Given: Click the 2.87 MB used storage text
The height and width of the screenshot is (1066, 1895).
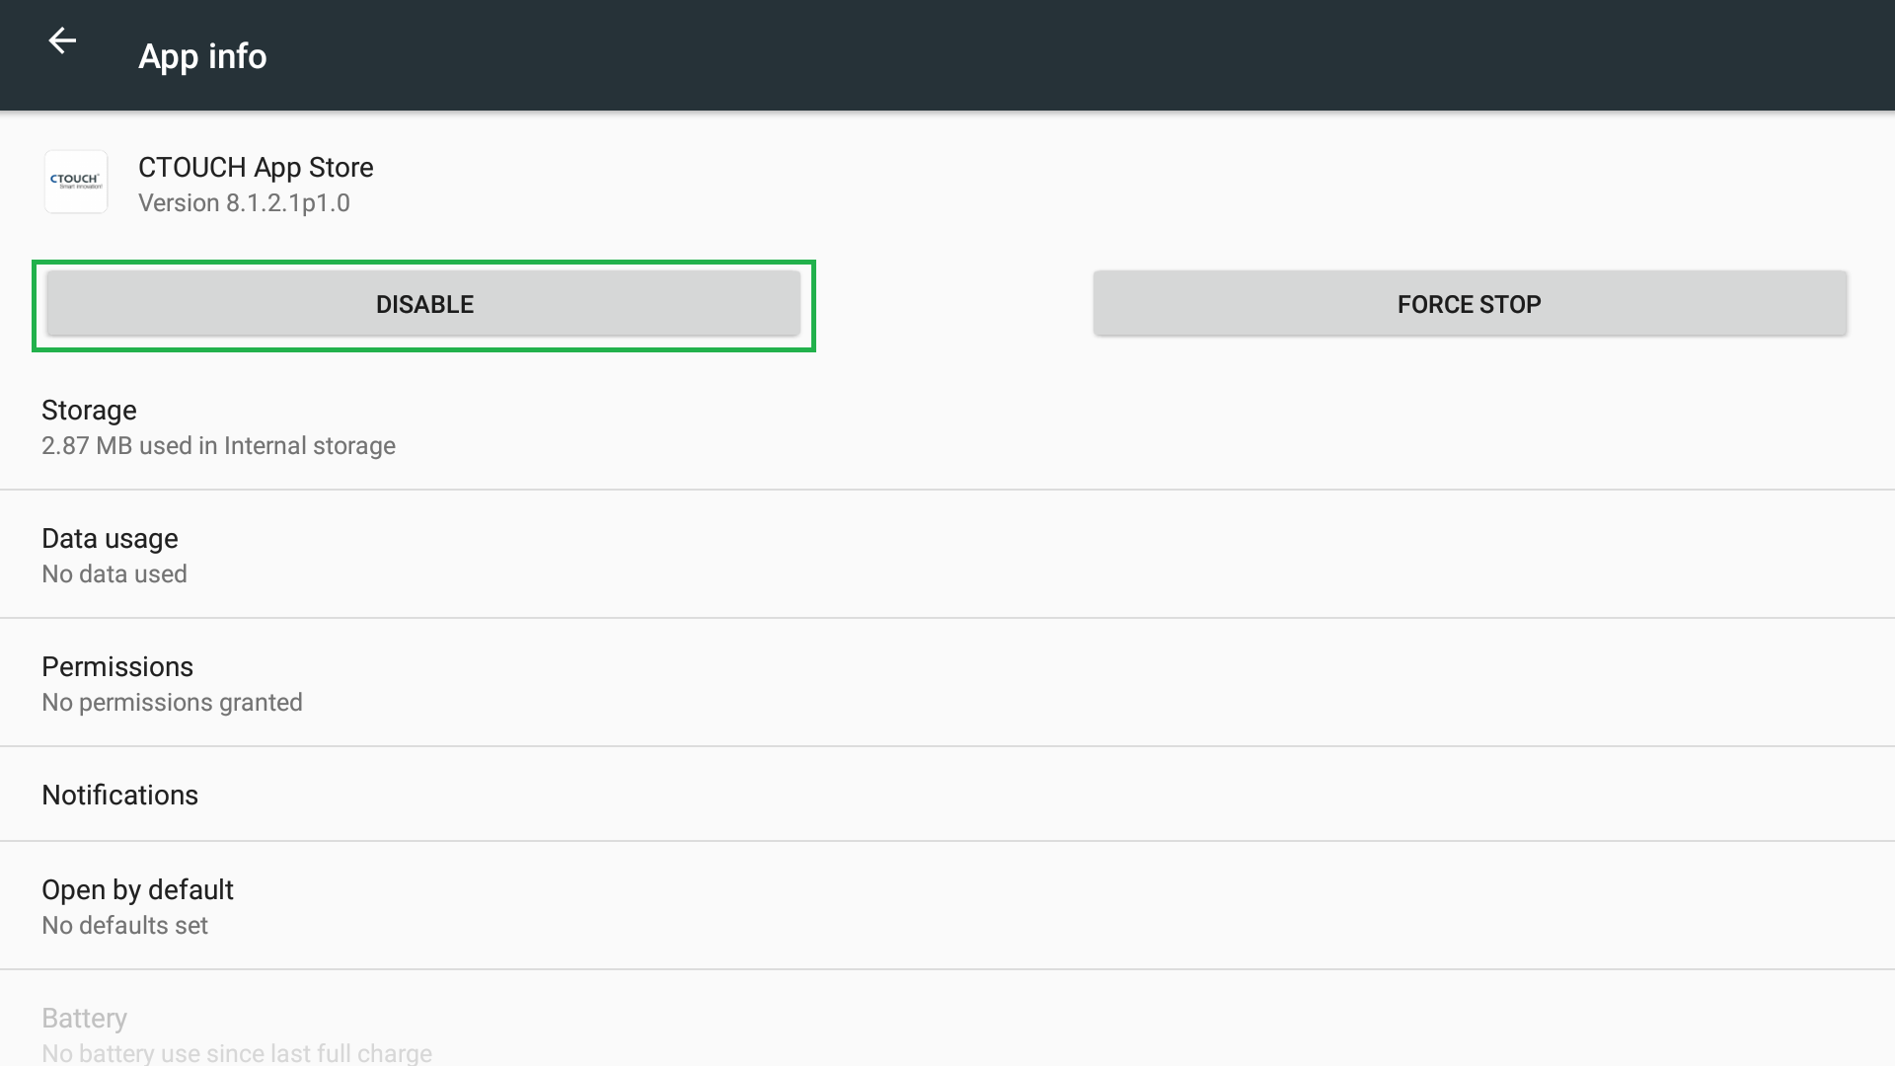Looking at the screenshot, I should click(x=218, y=446).
